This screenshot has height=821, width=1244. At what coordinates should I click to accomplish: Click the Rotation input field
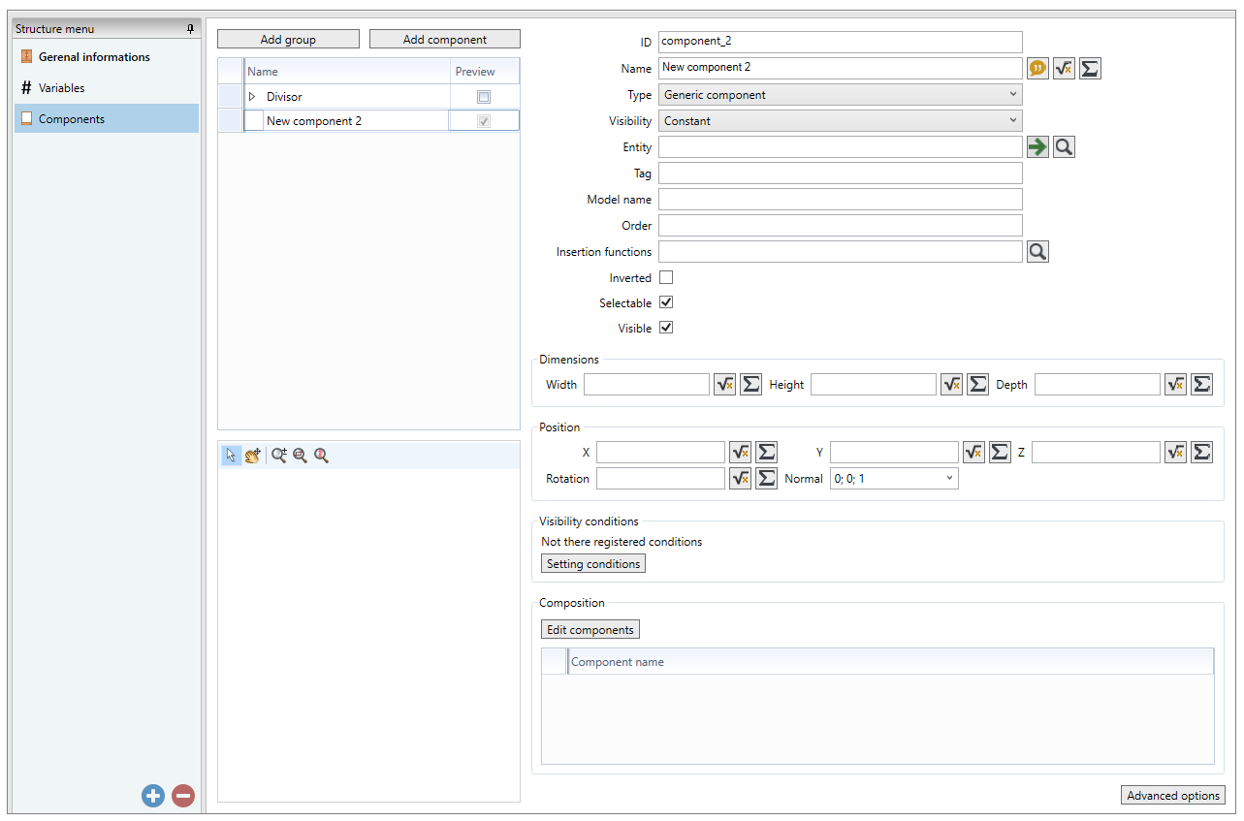(x=660, y=479)
